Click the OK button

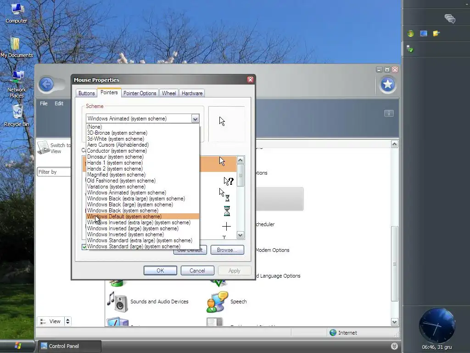click(160, 270)
